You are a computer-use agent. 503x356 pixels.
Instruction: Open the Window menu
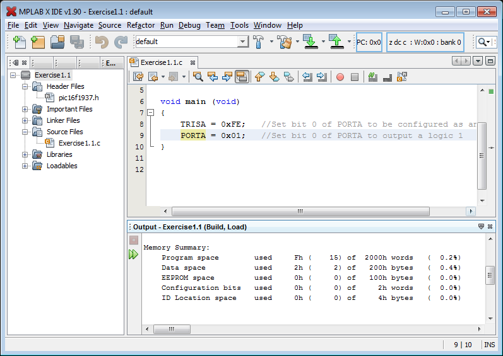[268, 25]
